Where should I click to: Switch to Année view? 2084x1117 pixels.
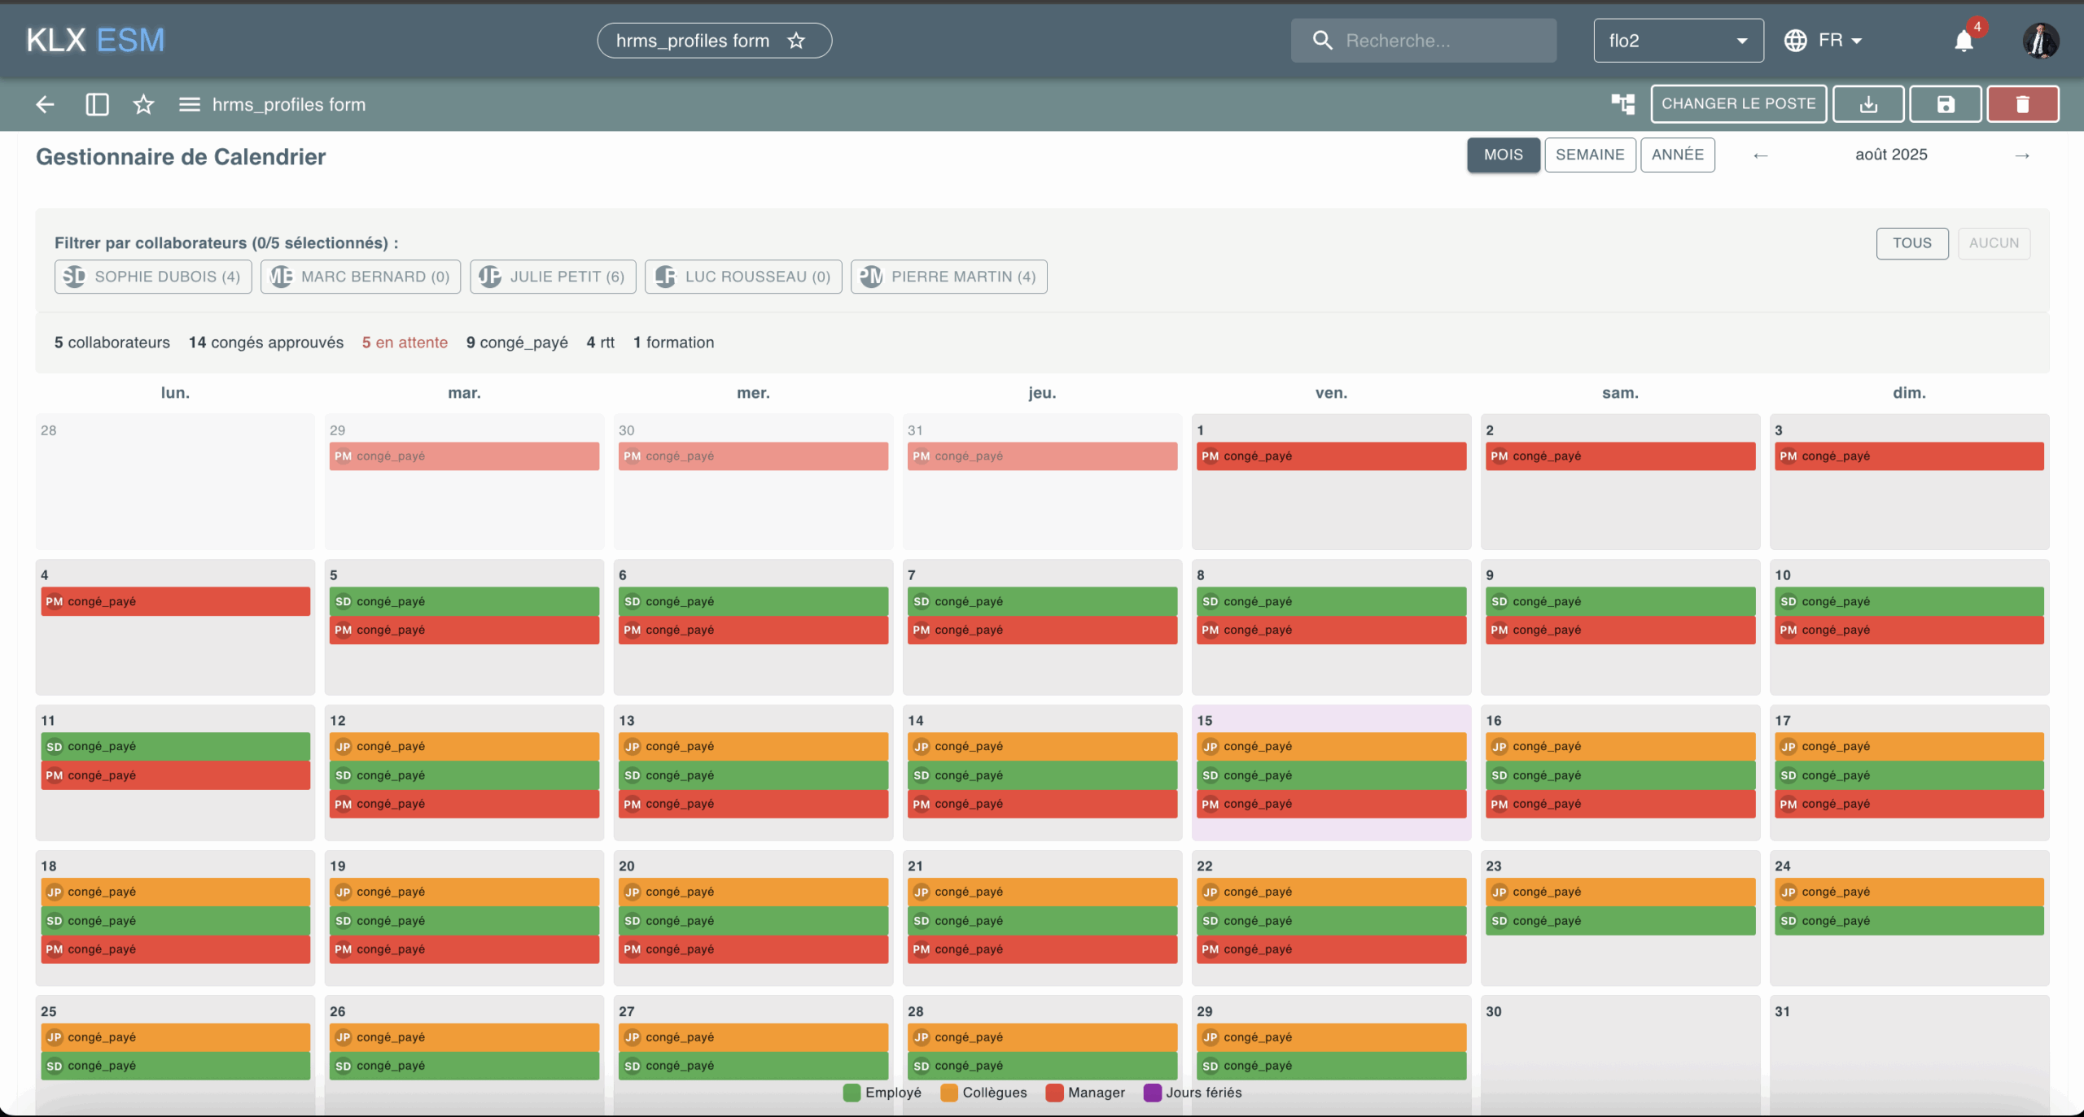1677,155
